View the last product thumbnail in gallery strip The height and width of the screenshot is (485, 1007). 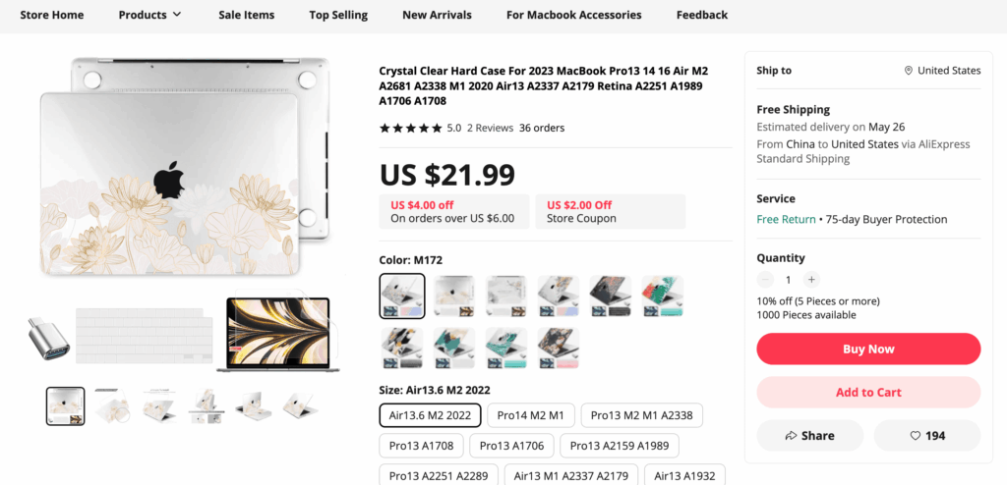299,406
